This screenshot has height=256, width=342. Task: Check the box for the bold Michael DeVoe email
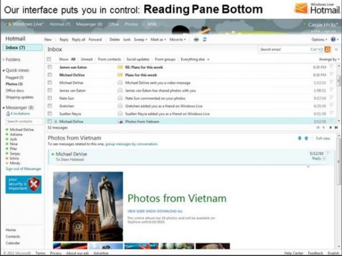click(50, 75)
